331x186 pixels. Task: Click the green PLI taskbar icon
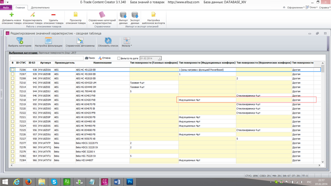click(x=67, y=182)
